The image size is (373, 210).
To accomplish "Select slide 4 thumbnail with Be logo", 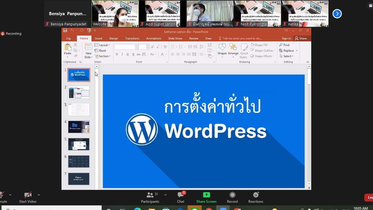I will click(79, 127).
